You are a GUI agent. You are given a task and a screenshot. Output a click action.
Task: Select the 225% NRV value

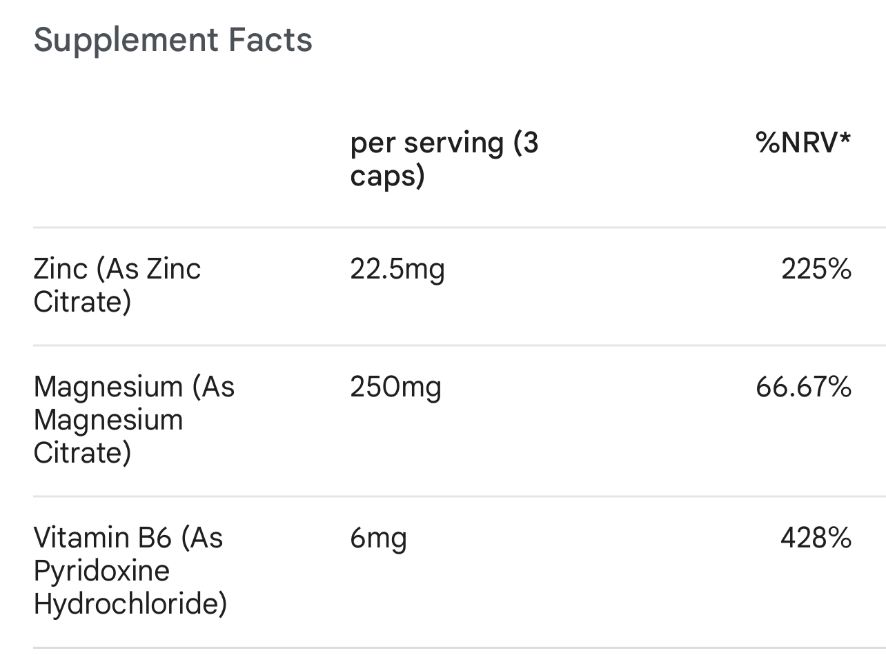[x=816, y=268]
